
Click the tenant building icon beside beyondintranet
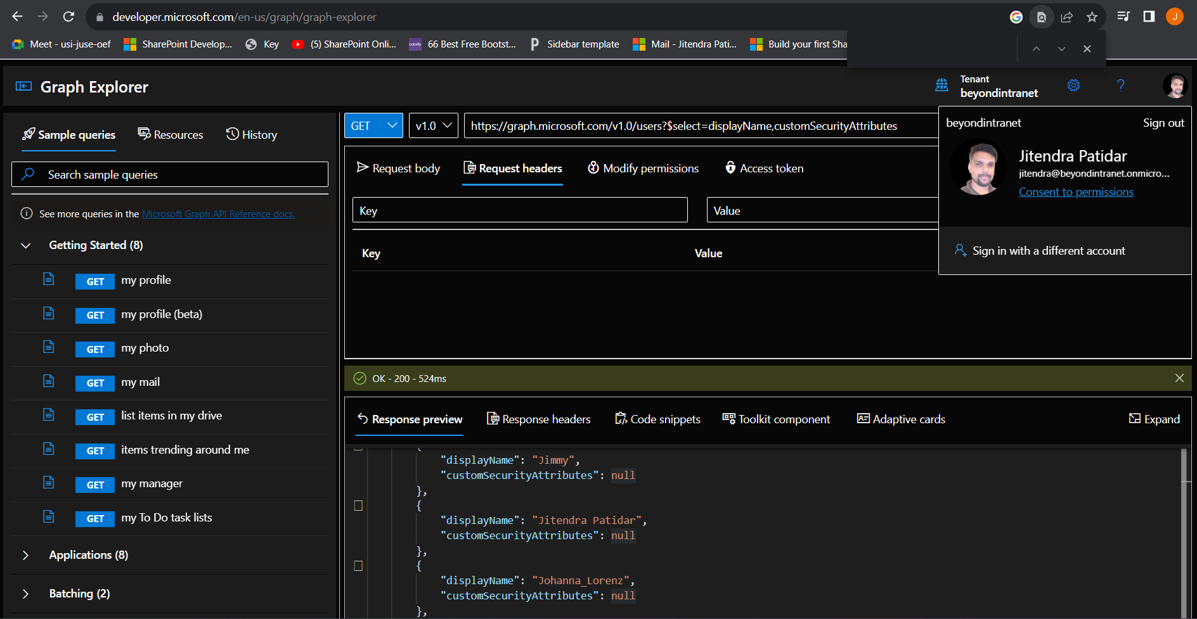942,85
